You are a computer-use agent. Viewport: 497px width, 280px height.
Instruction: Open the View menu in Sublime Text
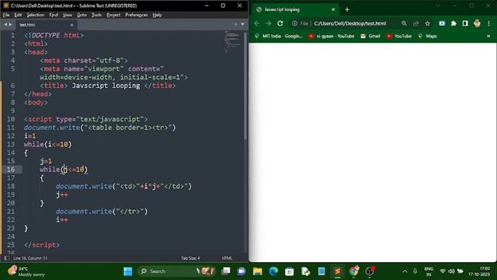tap(68, 15)
